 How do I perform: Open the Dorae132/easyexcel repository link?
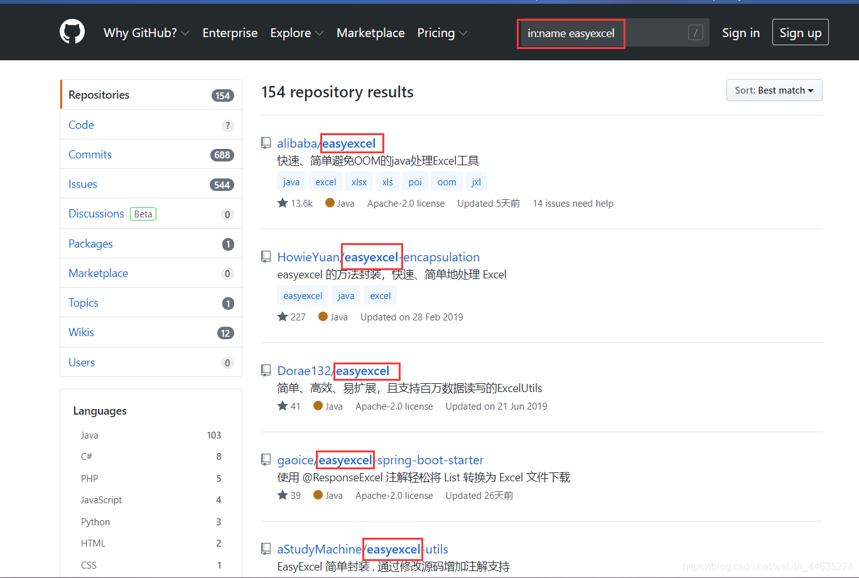click(x=333, y=371)
